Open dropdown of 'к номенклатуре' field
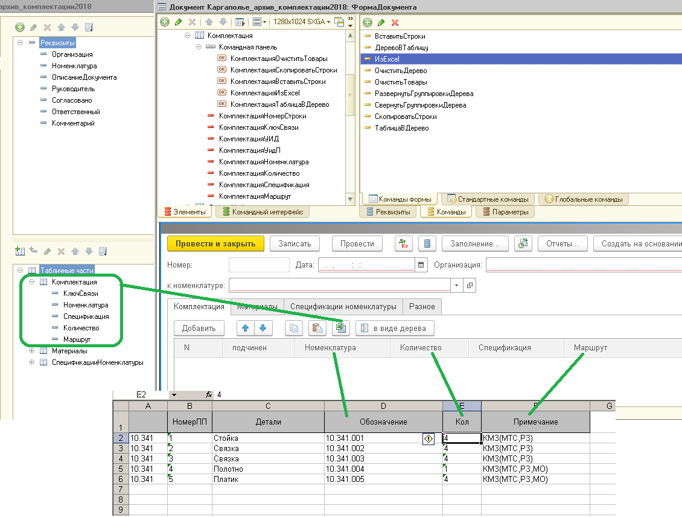This screenshot has height=517, width=682. [456, 285]
